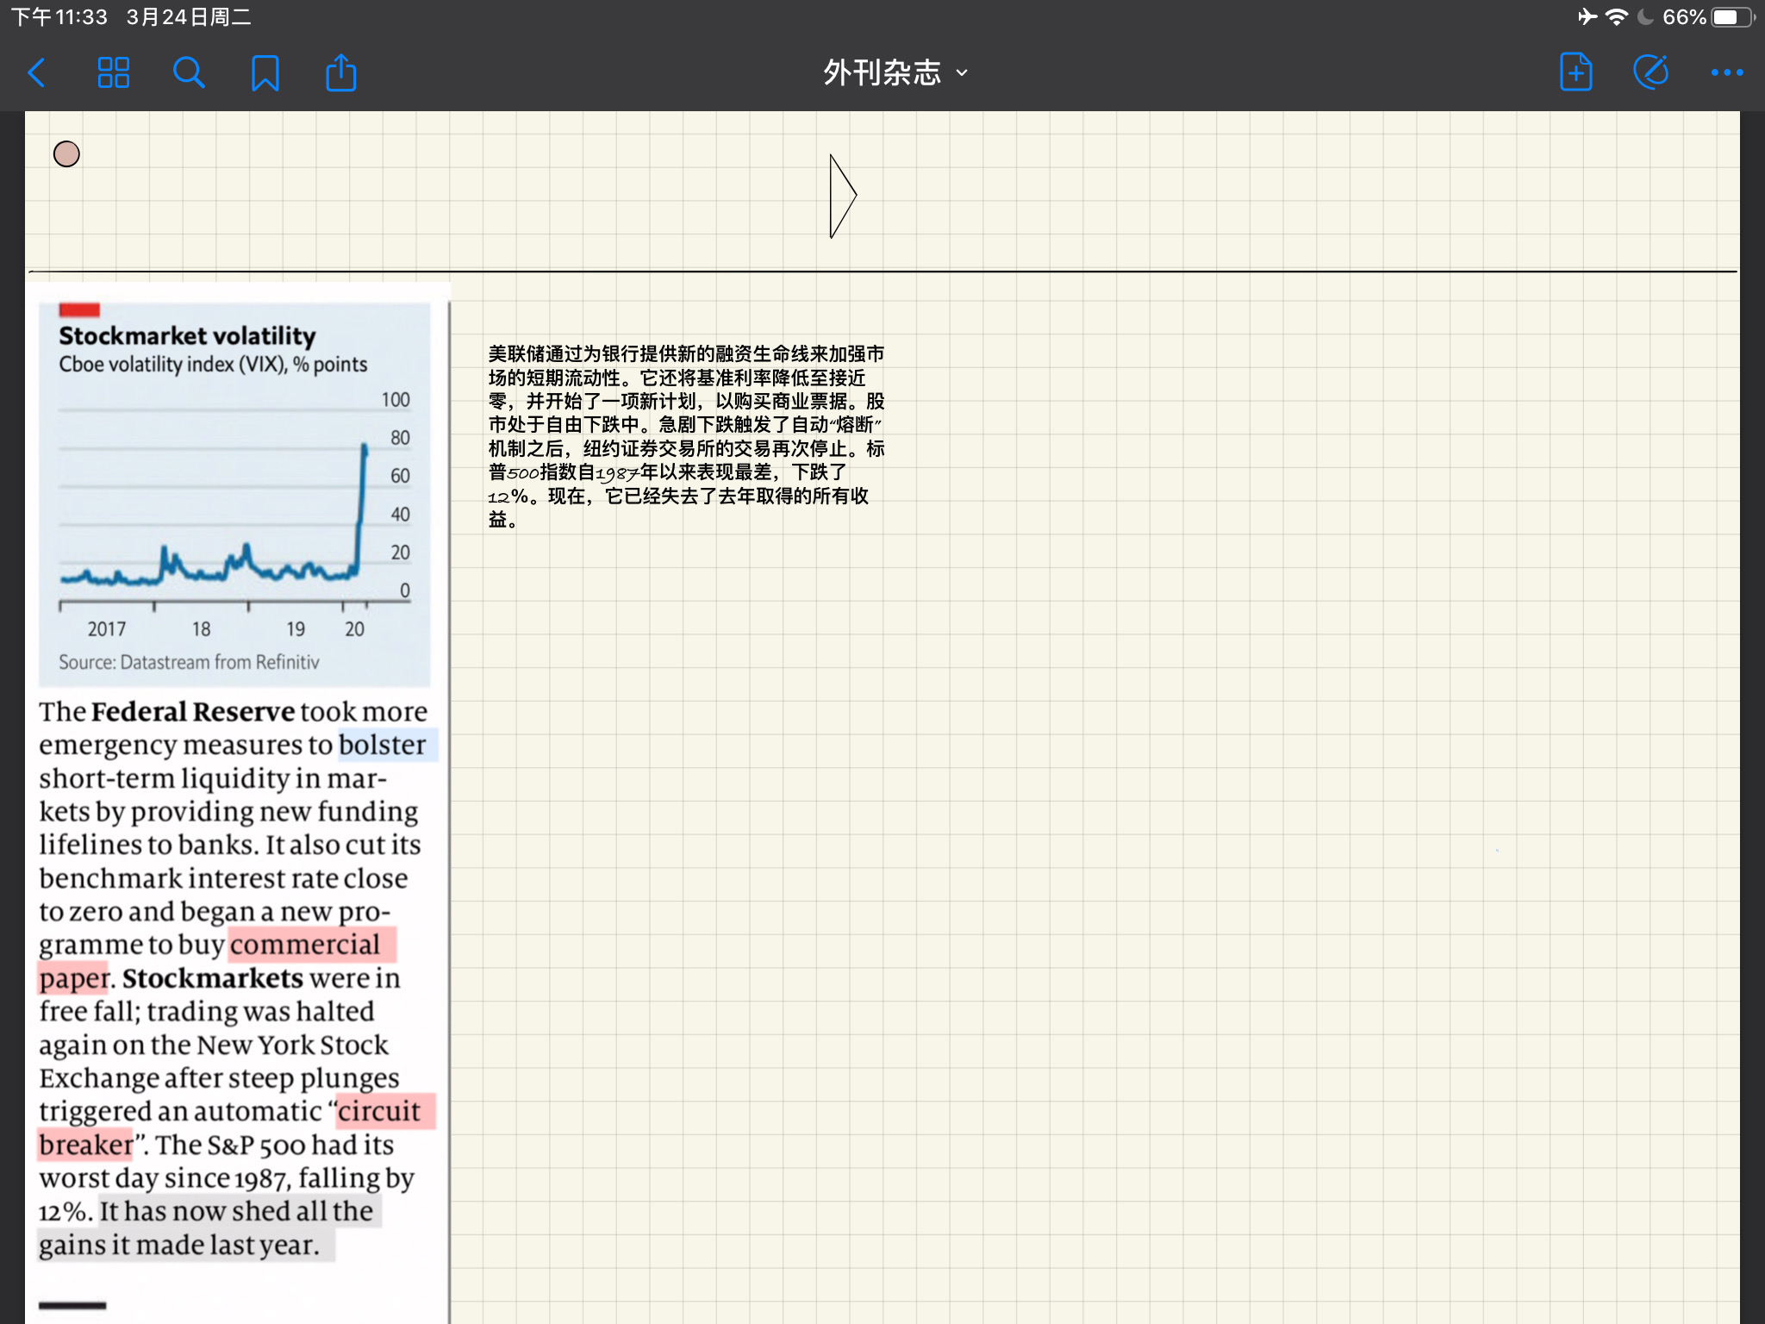The height and width of the screenshot is (1324, 1765).
Task: Open the share and export menu
Action: click(x=340, y=73)
